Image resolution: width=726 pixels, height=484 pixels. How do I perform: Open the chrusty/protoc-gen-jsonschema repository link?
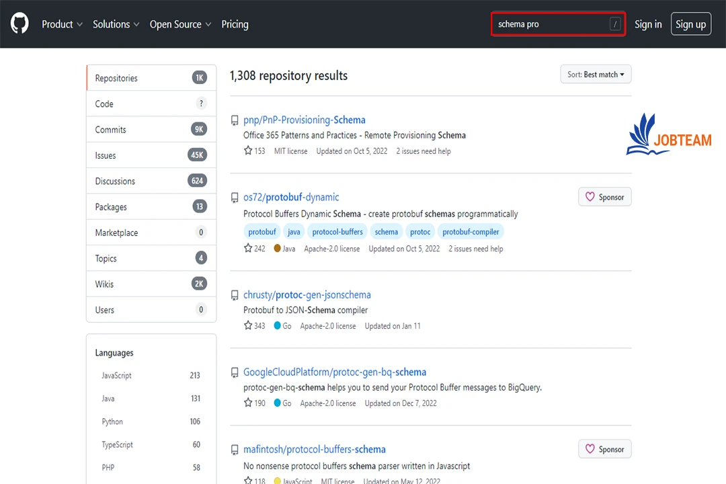point(307,295)
